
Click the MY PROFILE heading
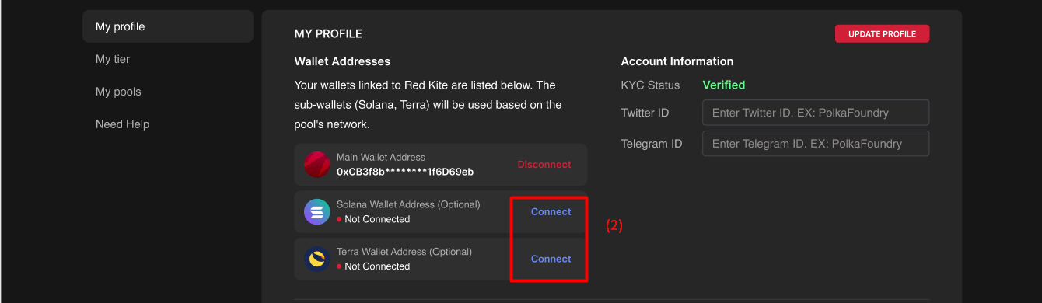point(328,34)
